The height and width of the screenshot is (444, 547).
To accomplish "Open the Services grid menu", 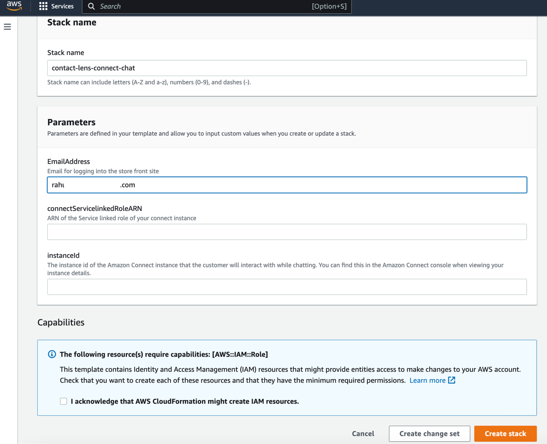I will (43, 6).
